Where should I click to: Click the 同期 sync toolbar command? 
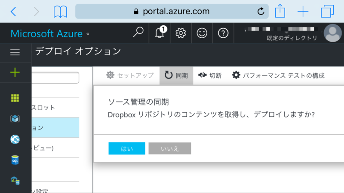(176, 75)
